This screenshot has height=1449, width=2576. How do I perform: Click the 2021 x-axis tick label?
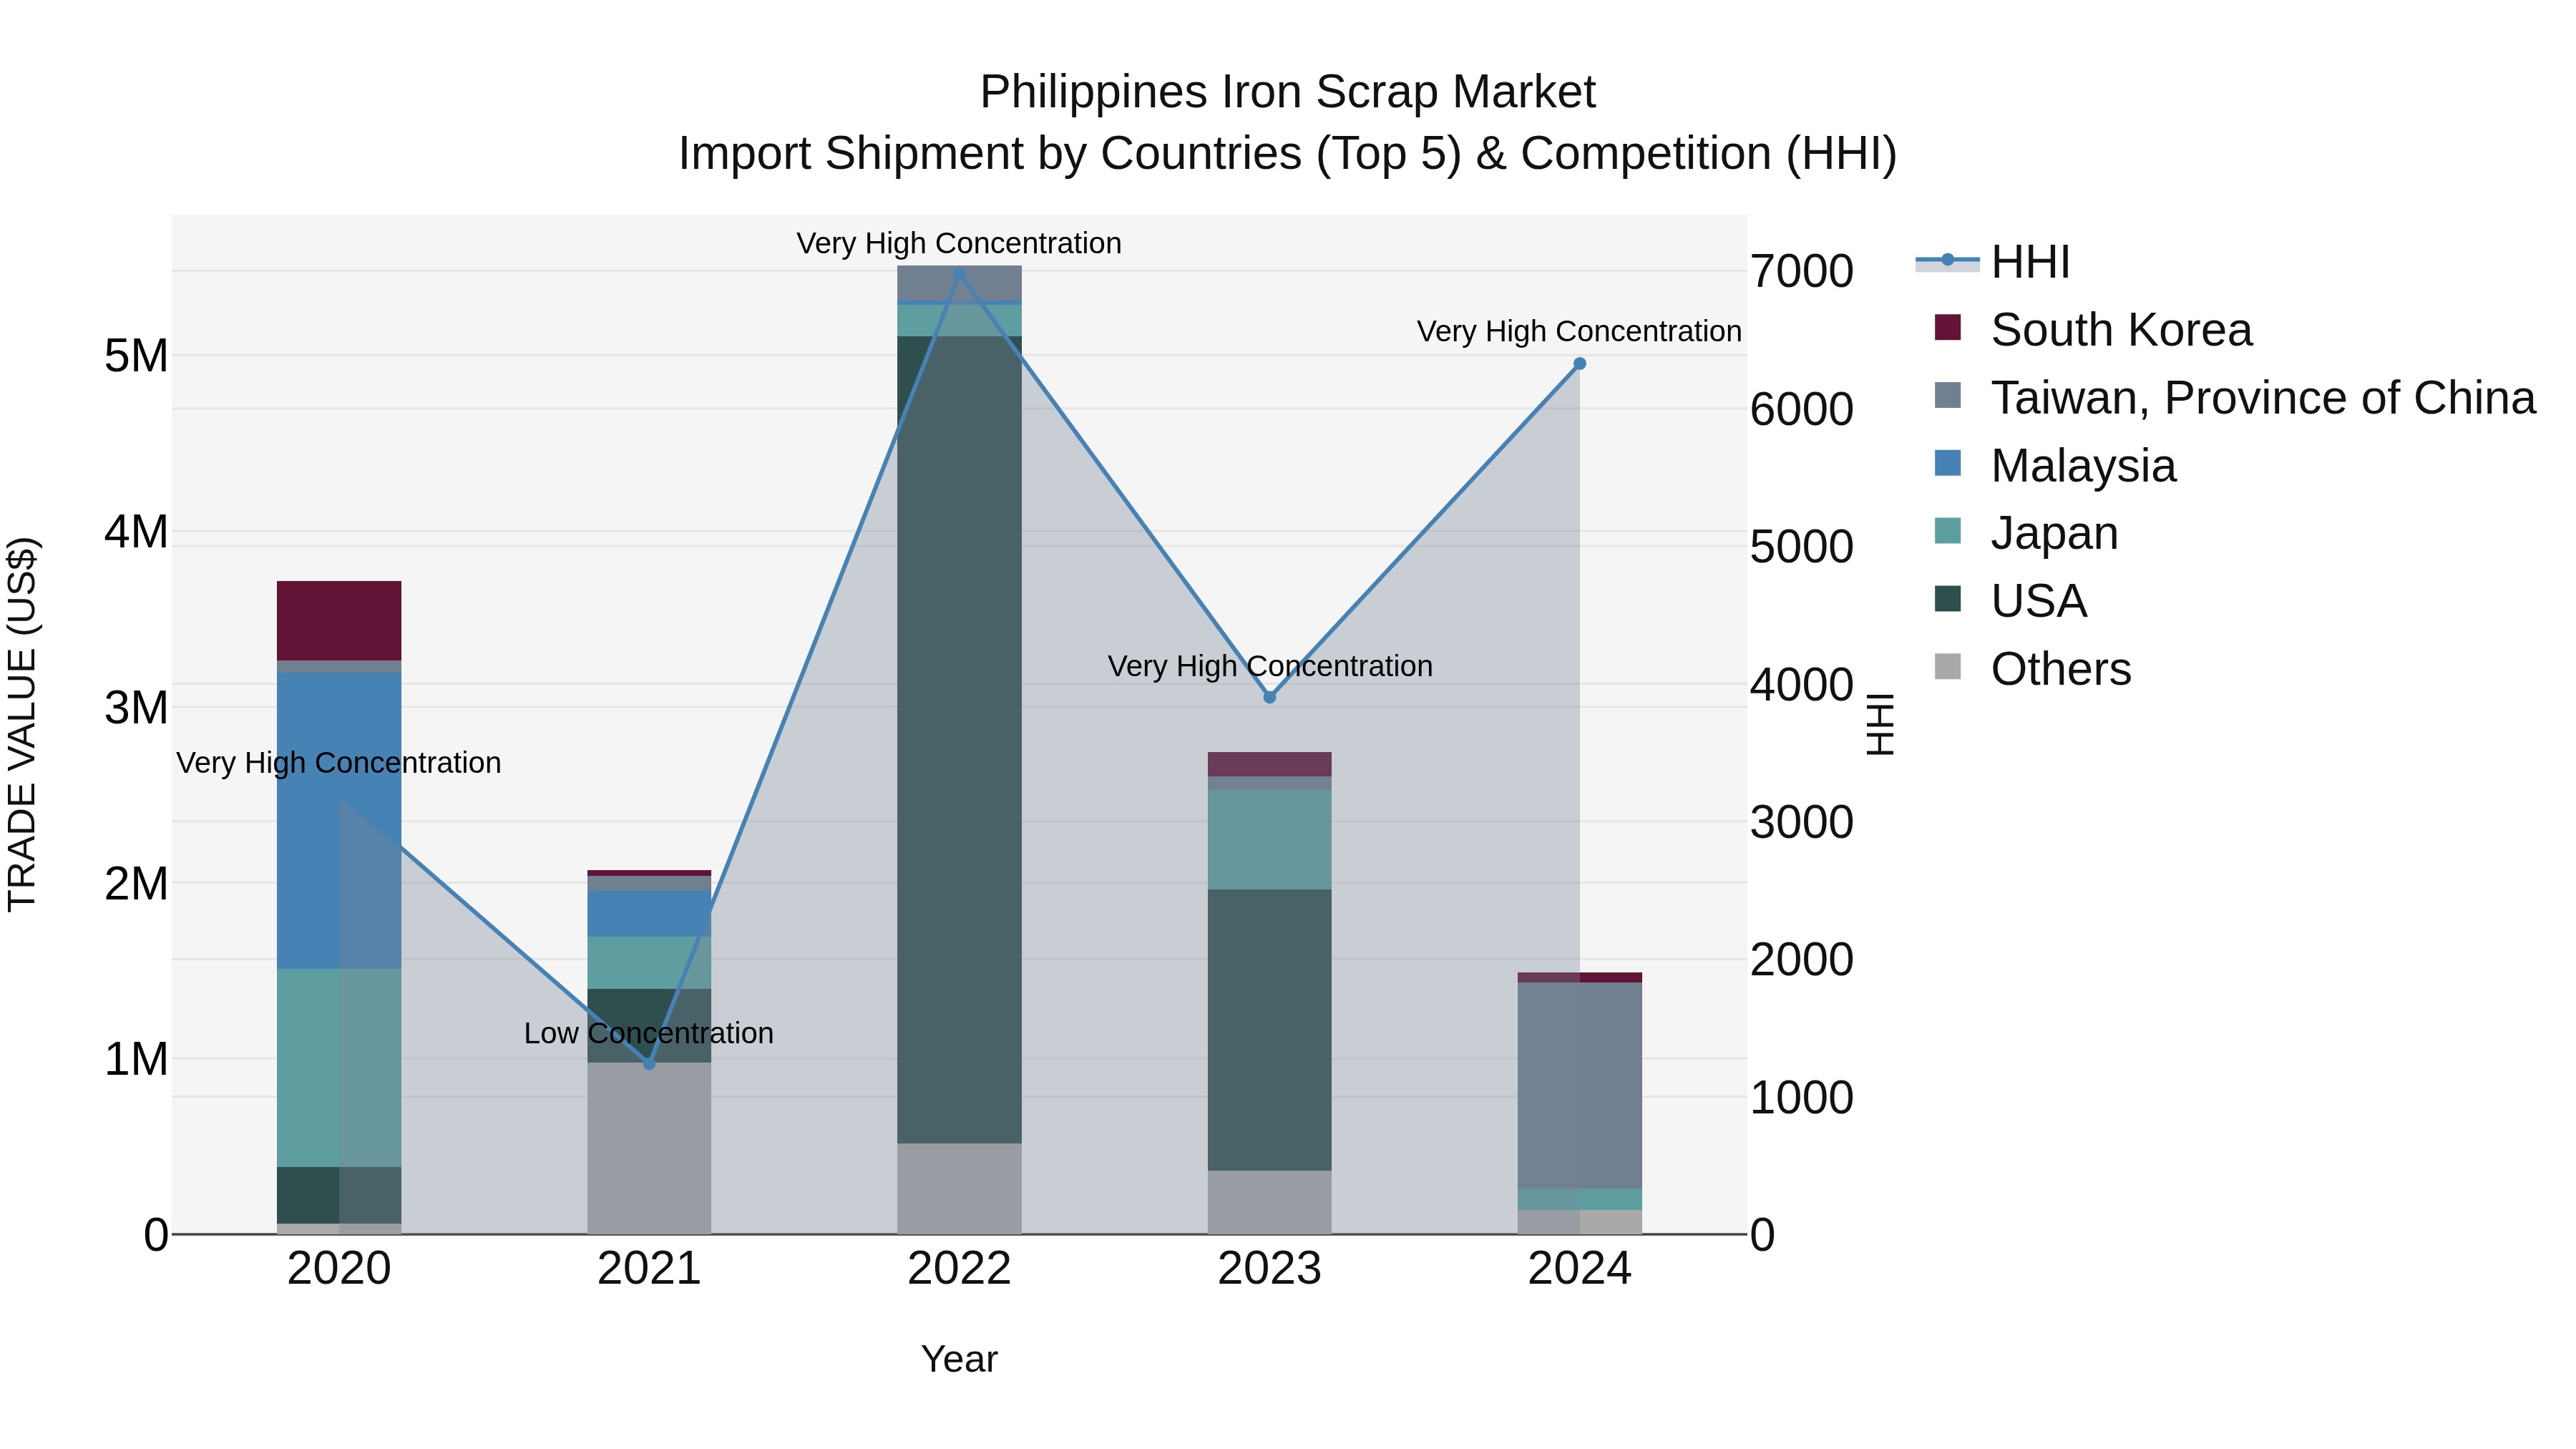[649, 1269]
